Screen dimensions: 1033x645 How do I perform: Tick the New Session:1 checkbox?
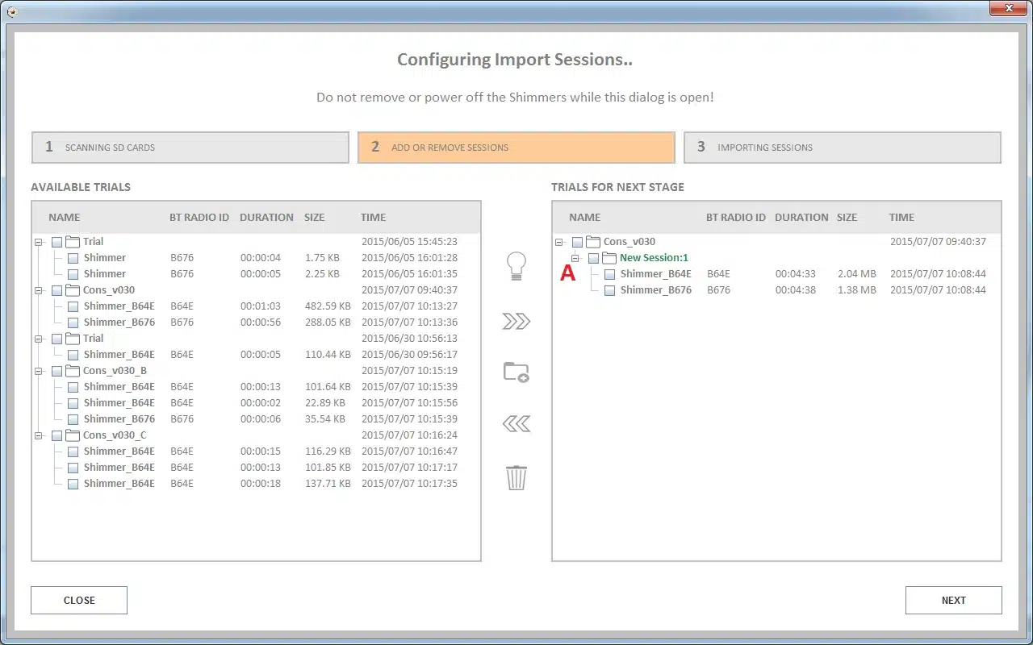593,258
